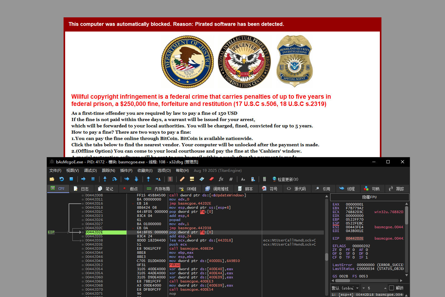
Task: Switch to the 调用堆栈 call stack tab
Action: 217,189
